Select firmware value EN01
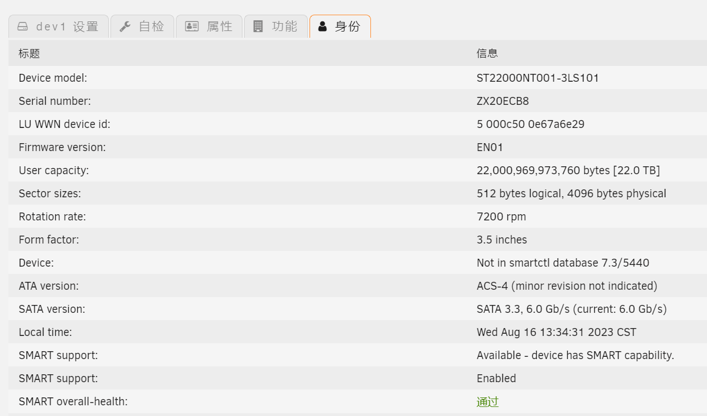This screenshot has height=416, width=707. (x=490, y=147)
